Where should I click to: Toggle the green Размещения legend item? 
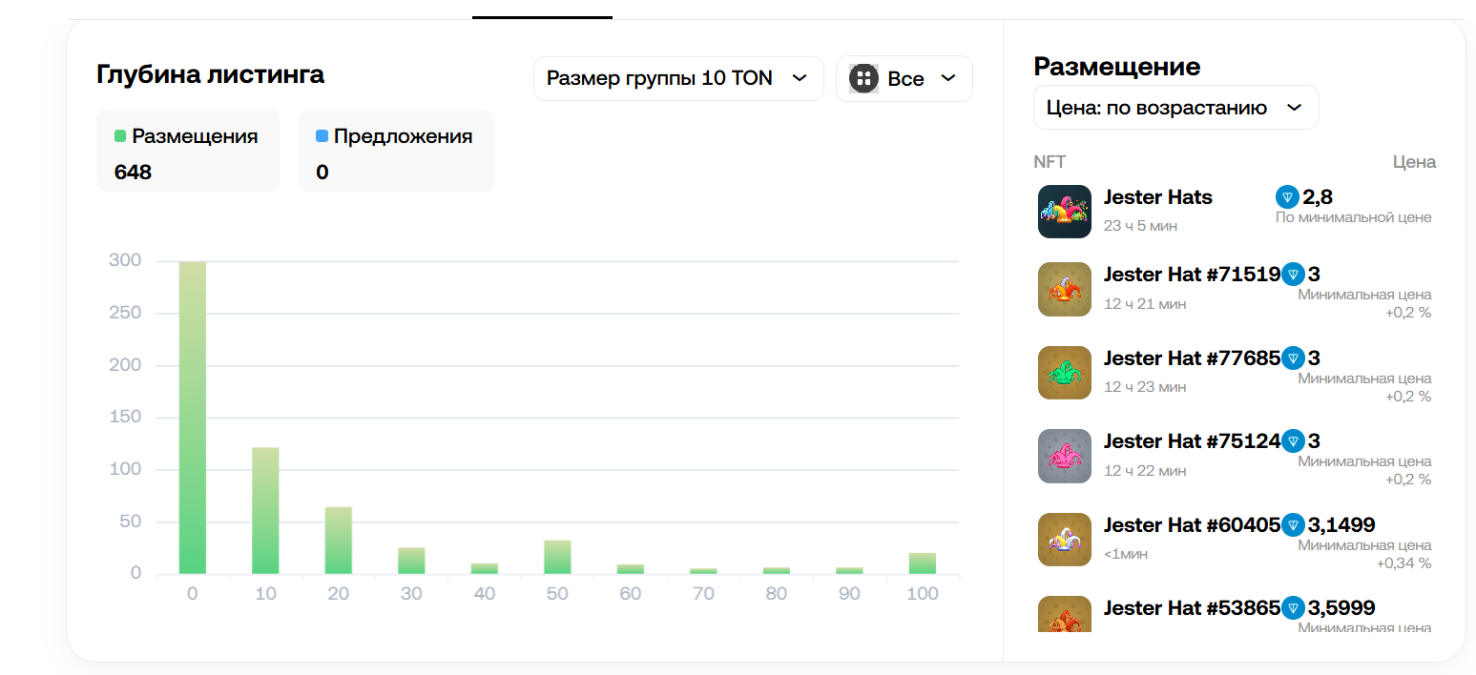(187, 136)
